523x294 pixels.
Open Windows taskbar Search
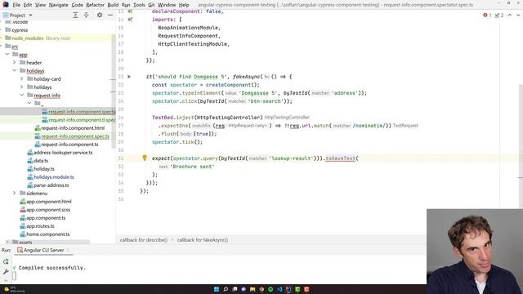(x=226, y=289)
